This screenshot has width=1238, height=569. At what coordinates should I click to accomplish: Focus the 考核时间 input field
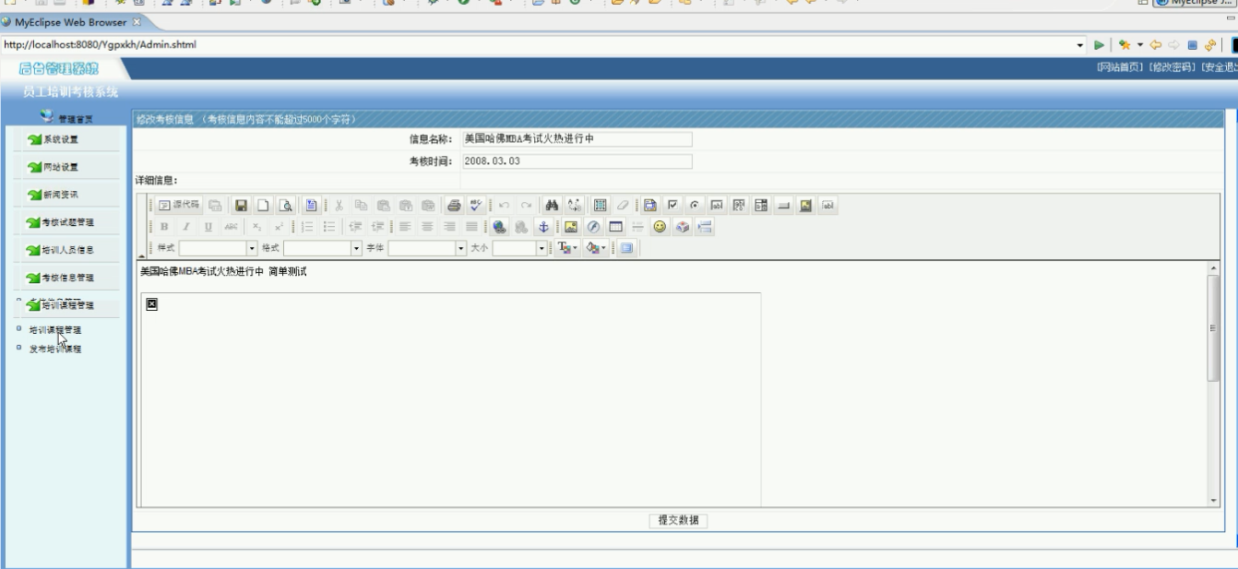pos(576,161)
